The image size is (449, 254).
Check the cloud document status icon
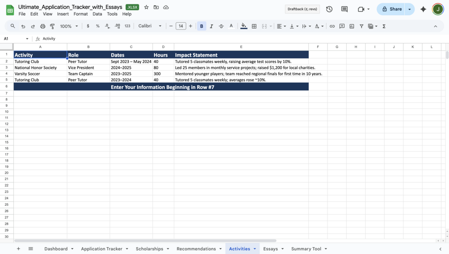coord(166,7)
